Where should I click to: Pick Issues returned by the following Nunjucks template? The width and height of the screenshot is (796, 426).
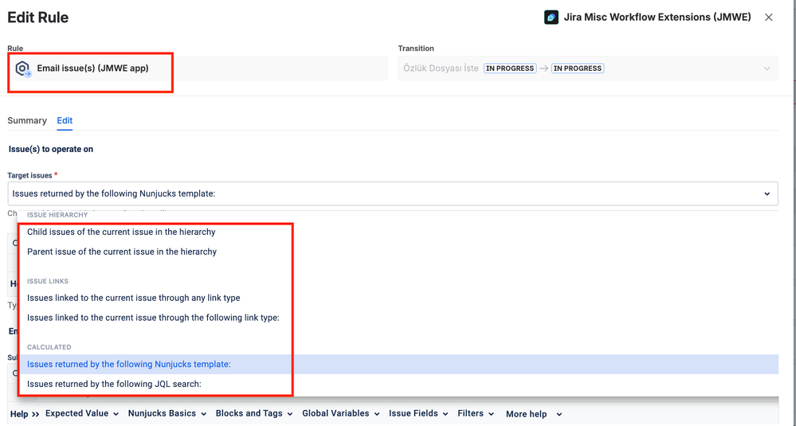398,364
